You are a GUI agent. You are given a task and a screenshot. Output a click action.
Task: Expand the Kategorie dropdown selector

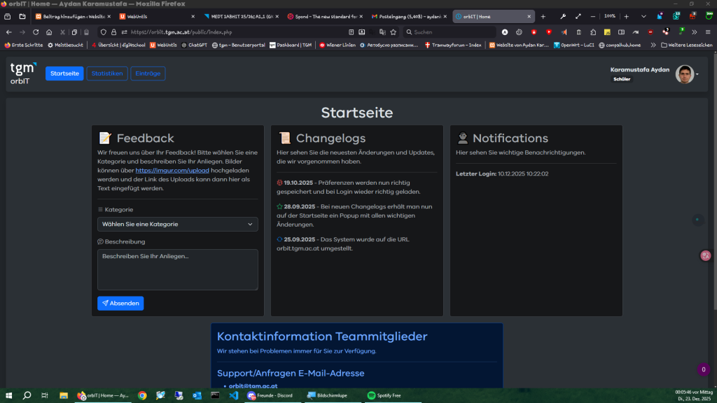(x=177, y=225)
